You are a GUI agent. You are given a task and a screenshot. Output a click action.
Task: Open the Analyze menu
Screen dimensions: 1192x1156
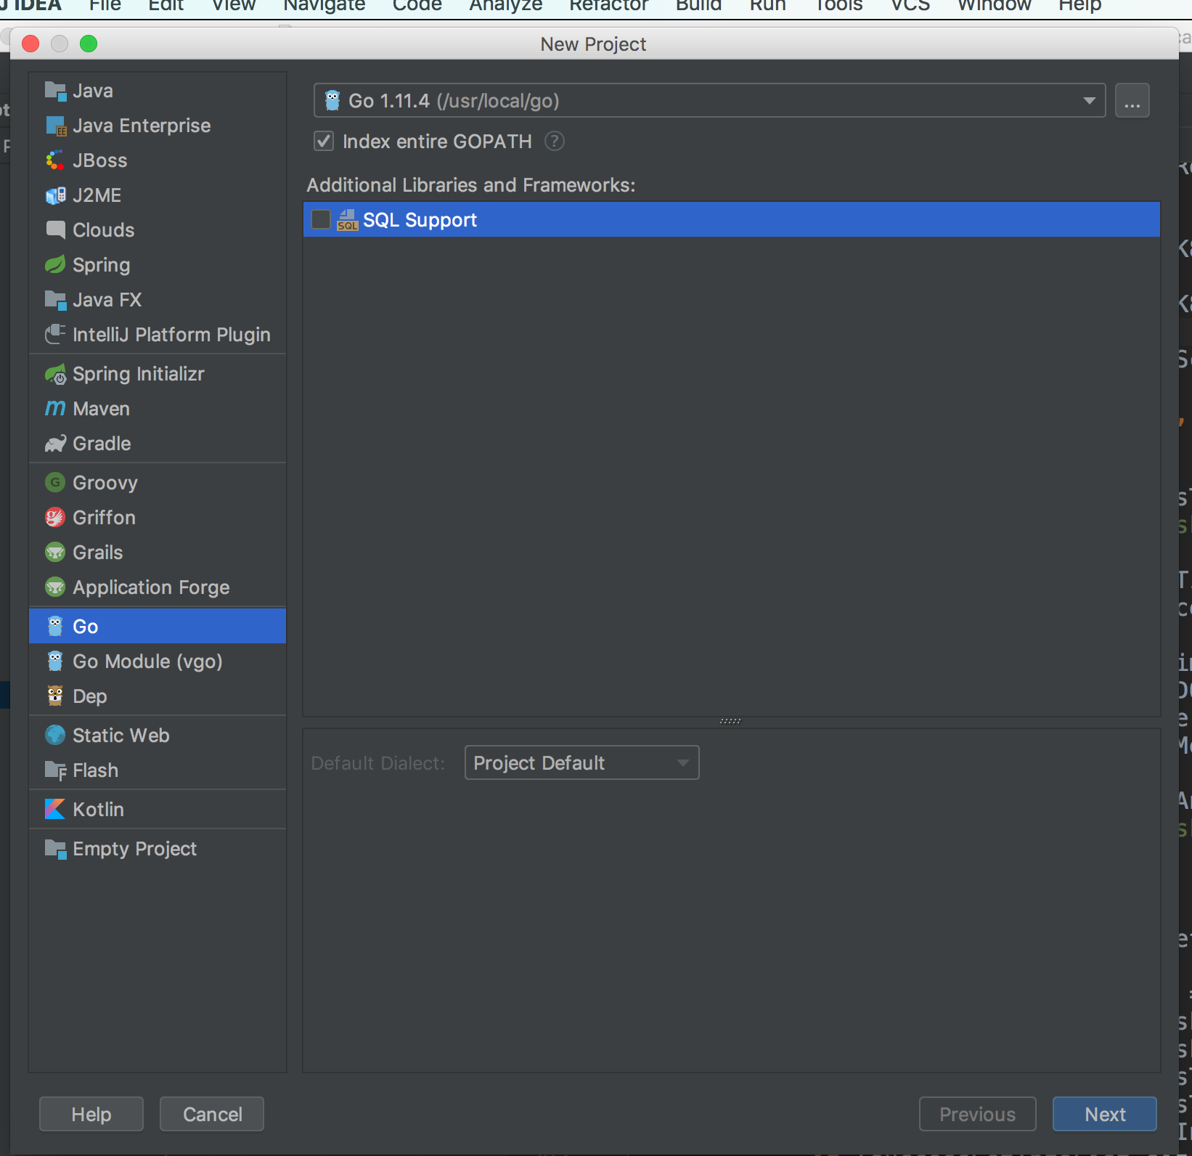[x=506, y=6]
